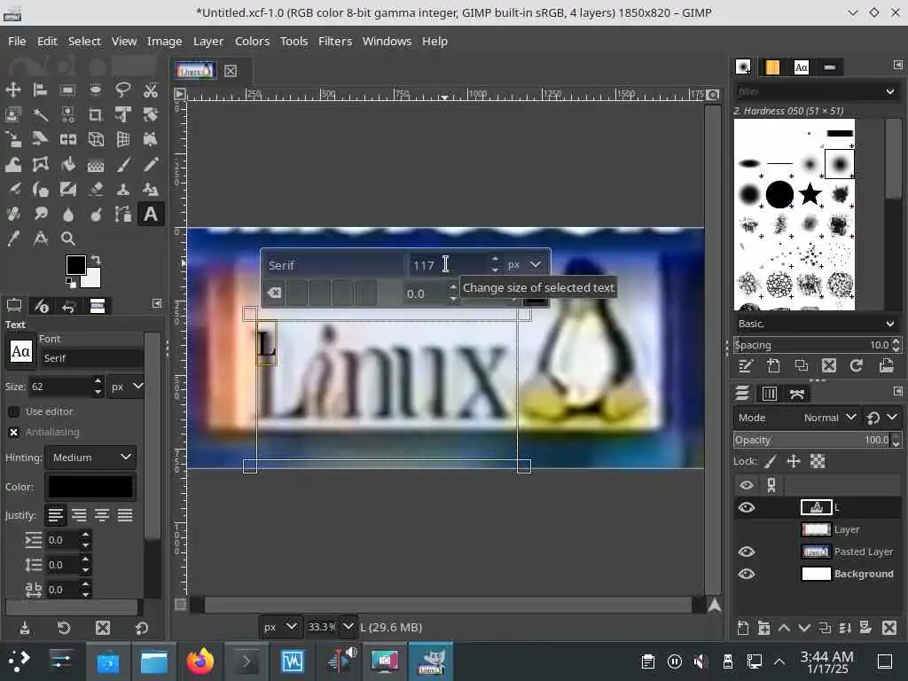Select the Paintbrush tool

tap(122, 164)
